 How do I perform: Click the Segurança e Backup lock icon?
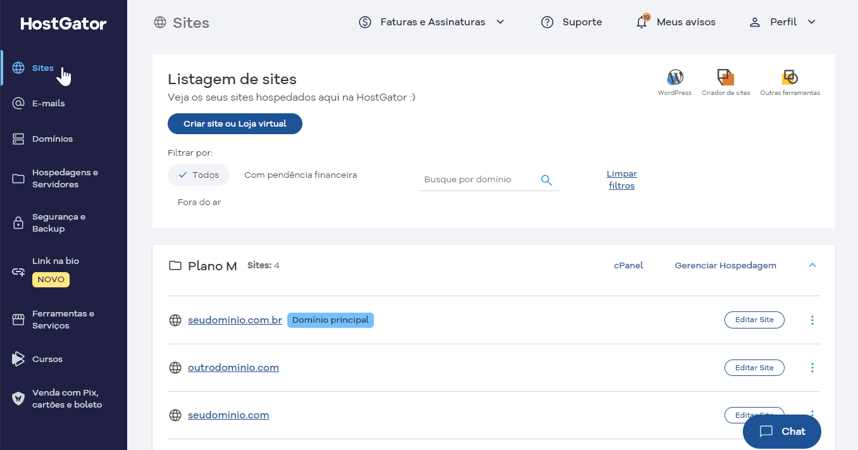(18, 223)
